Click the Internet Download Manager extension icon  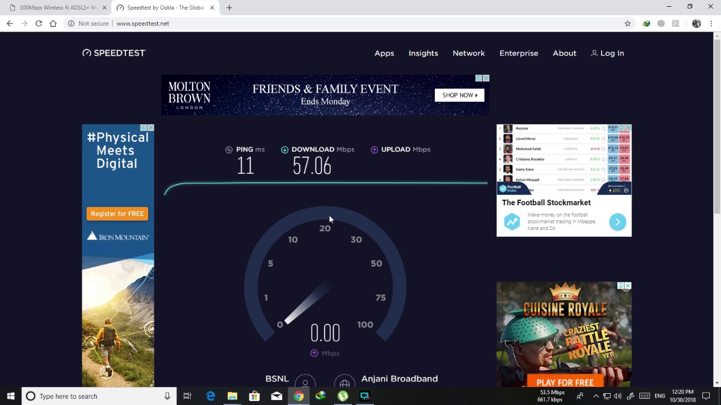(x=647, y=24)
